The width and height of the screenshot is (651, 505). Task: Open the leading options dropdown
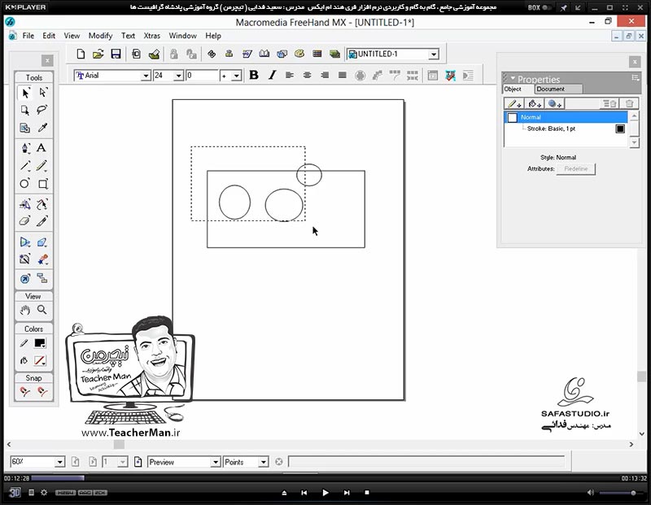(x=236, y=76)
